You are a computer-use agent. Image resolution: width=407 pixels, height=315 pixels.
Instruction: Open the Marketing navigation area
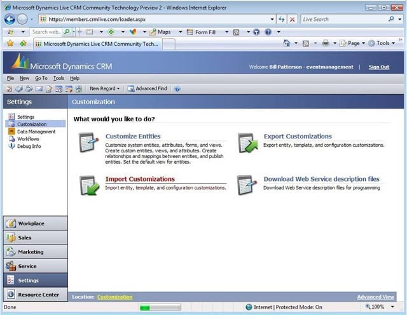36,251
